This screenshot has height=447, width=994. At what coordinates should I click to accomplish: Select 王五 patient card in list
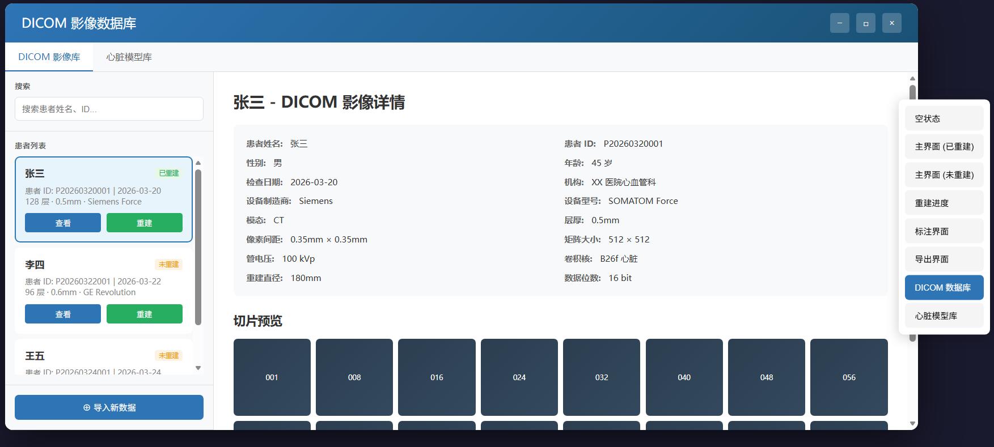coord(104,357)
